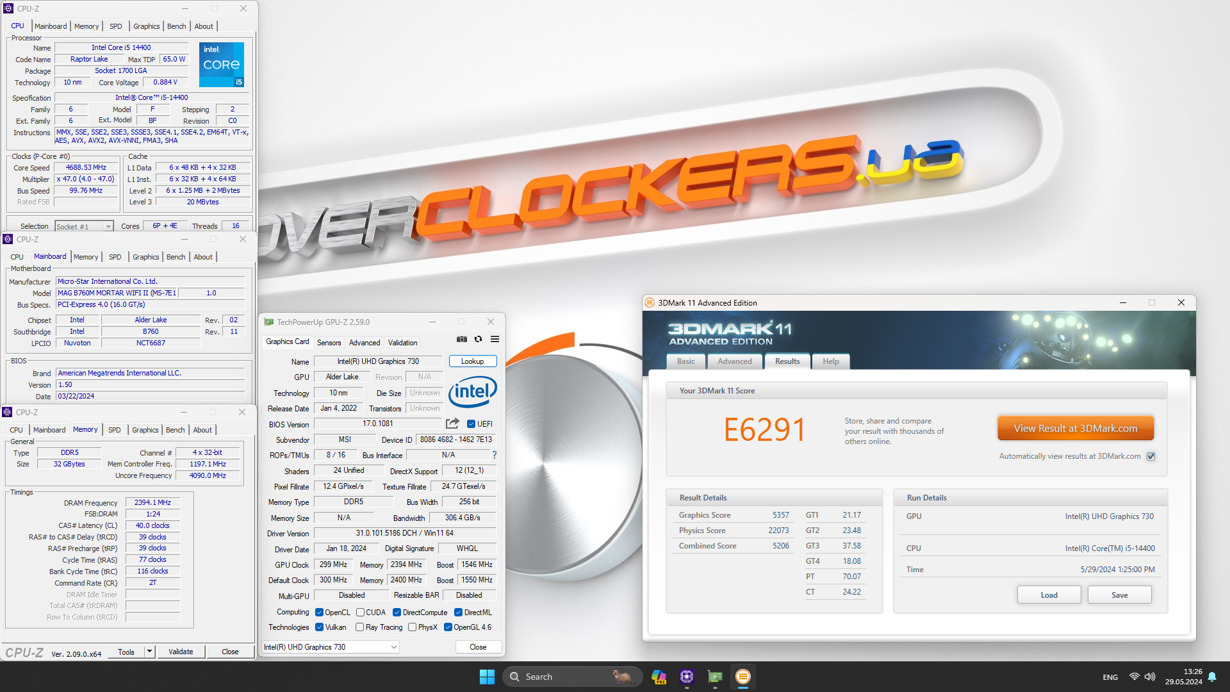Toggle the UEFI checkbox in GPU-Z
The height and width of the screenshot is (692, 1230).
(x=471, y=424)
